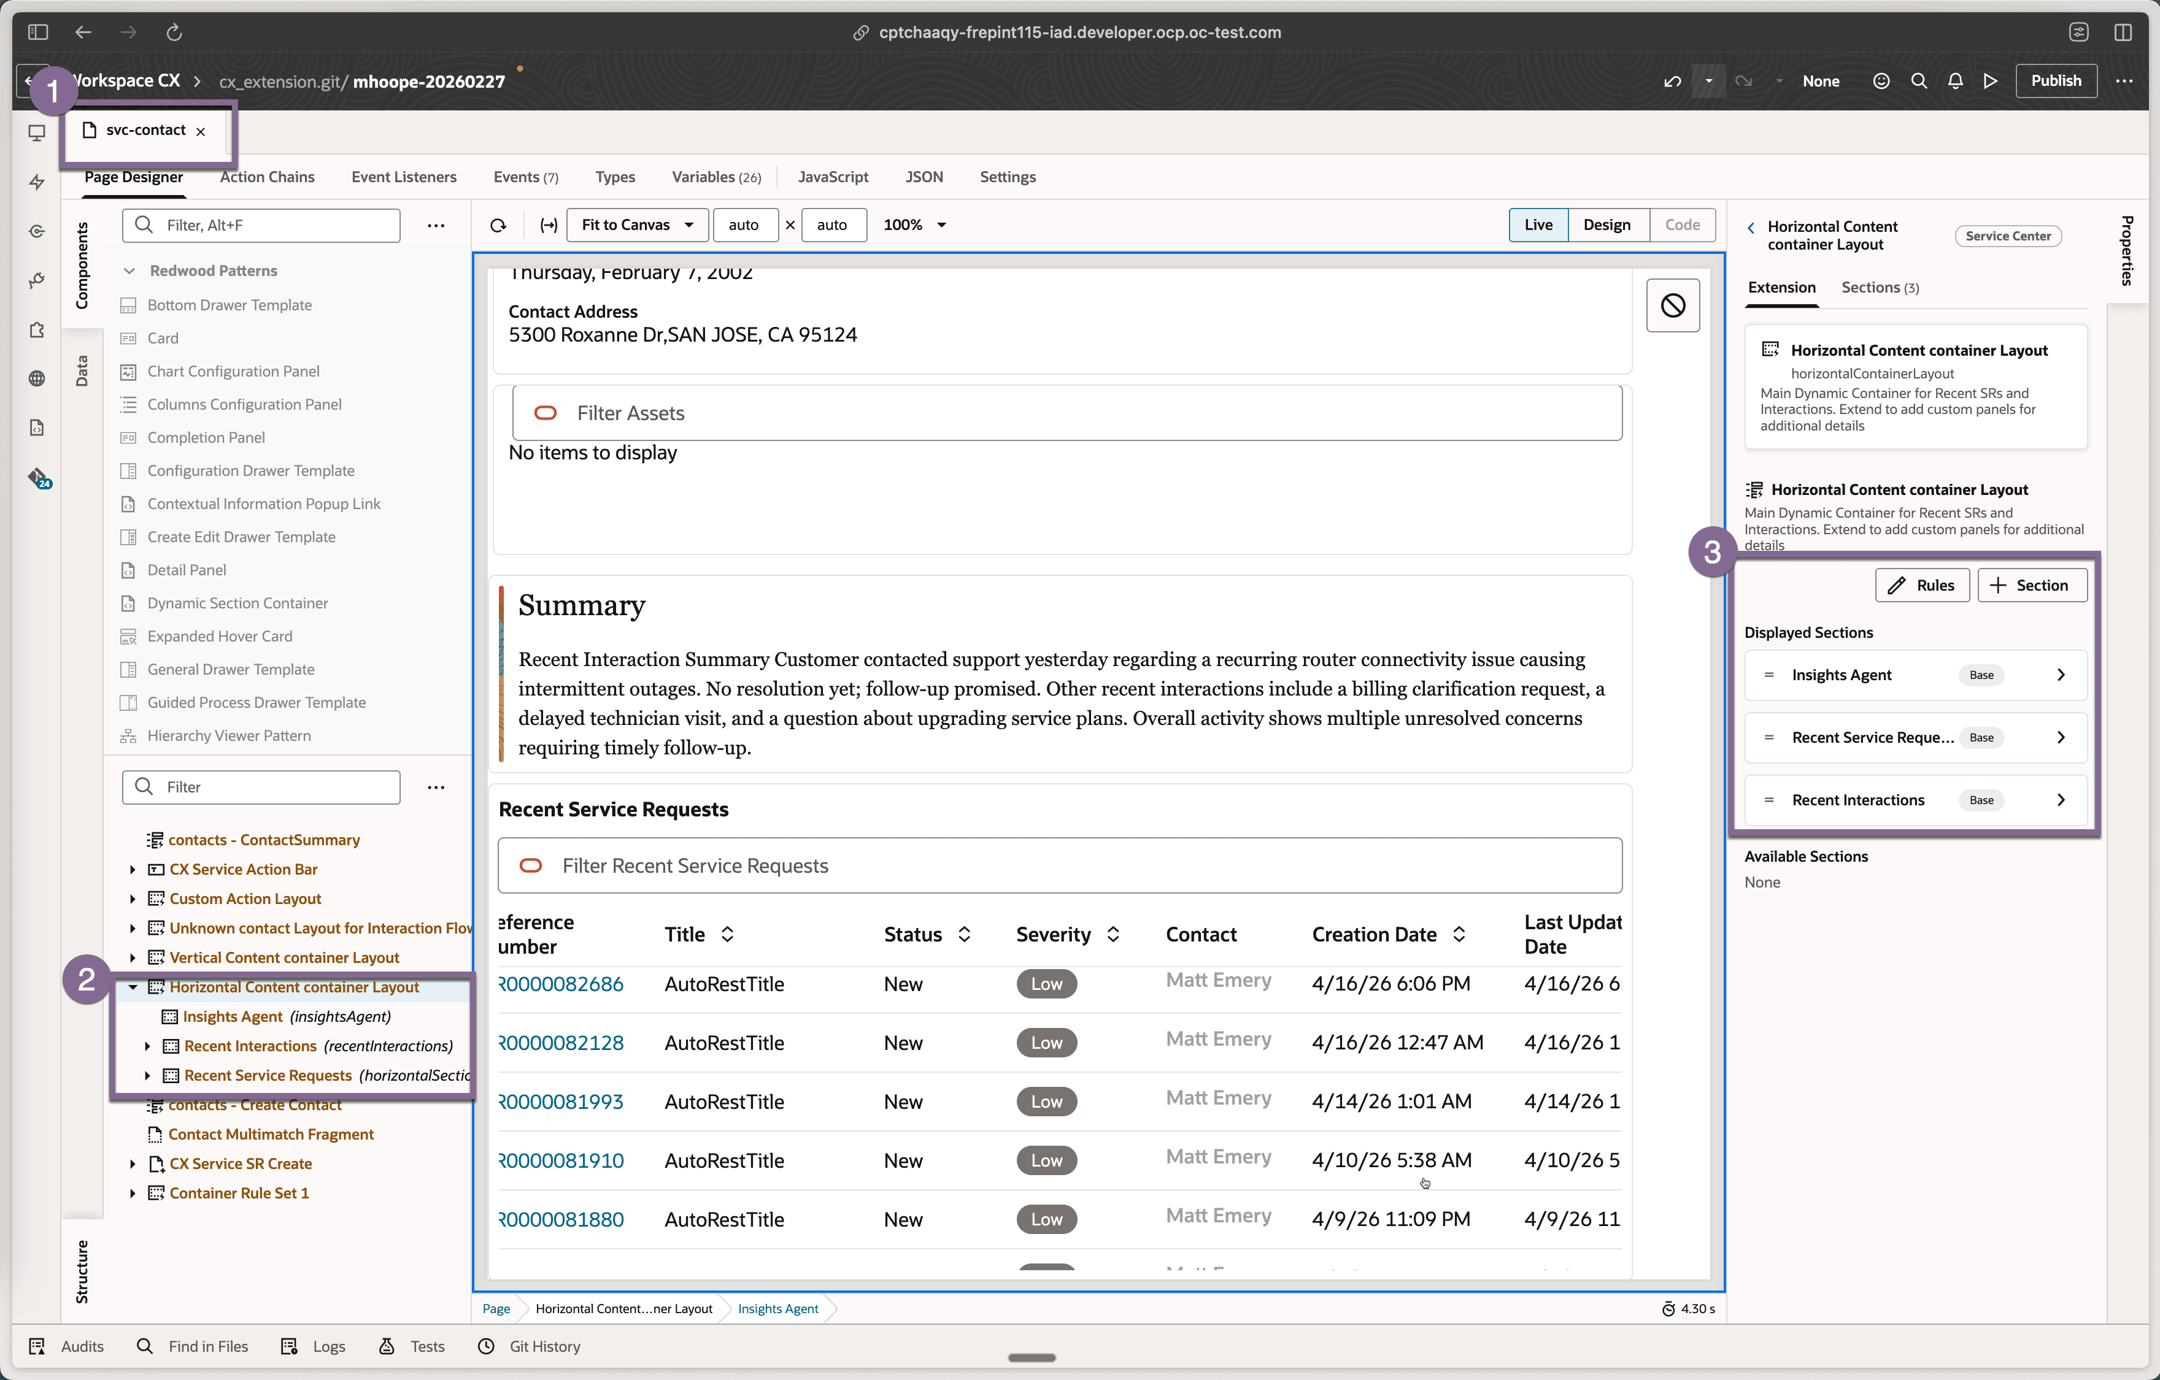Click Insights Agent breadcrumb
Image resolution: width=2160 pixels, height=1380 pixels.
tap(777, 1309)
